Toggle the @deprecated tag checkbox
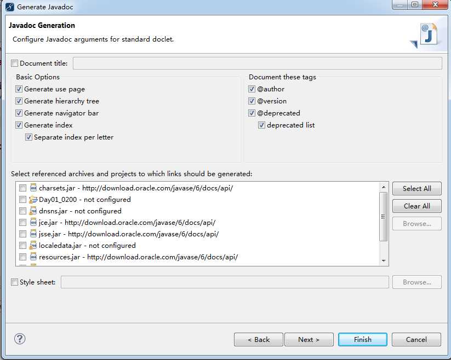 coord(252,113)
